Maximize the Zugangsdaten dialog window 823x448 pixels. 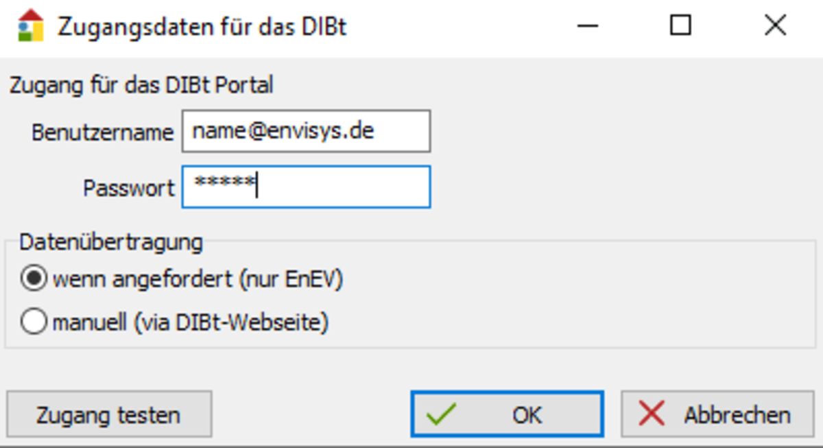[680, 26]
